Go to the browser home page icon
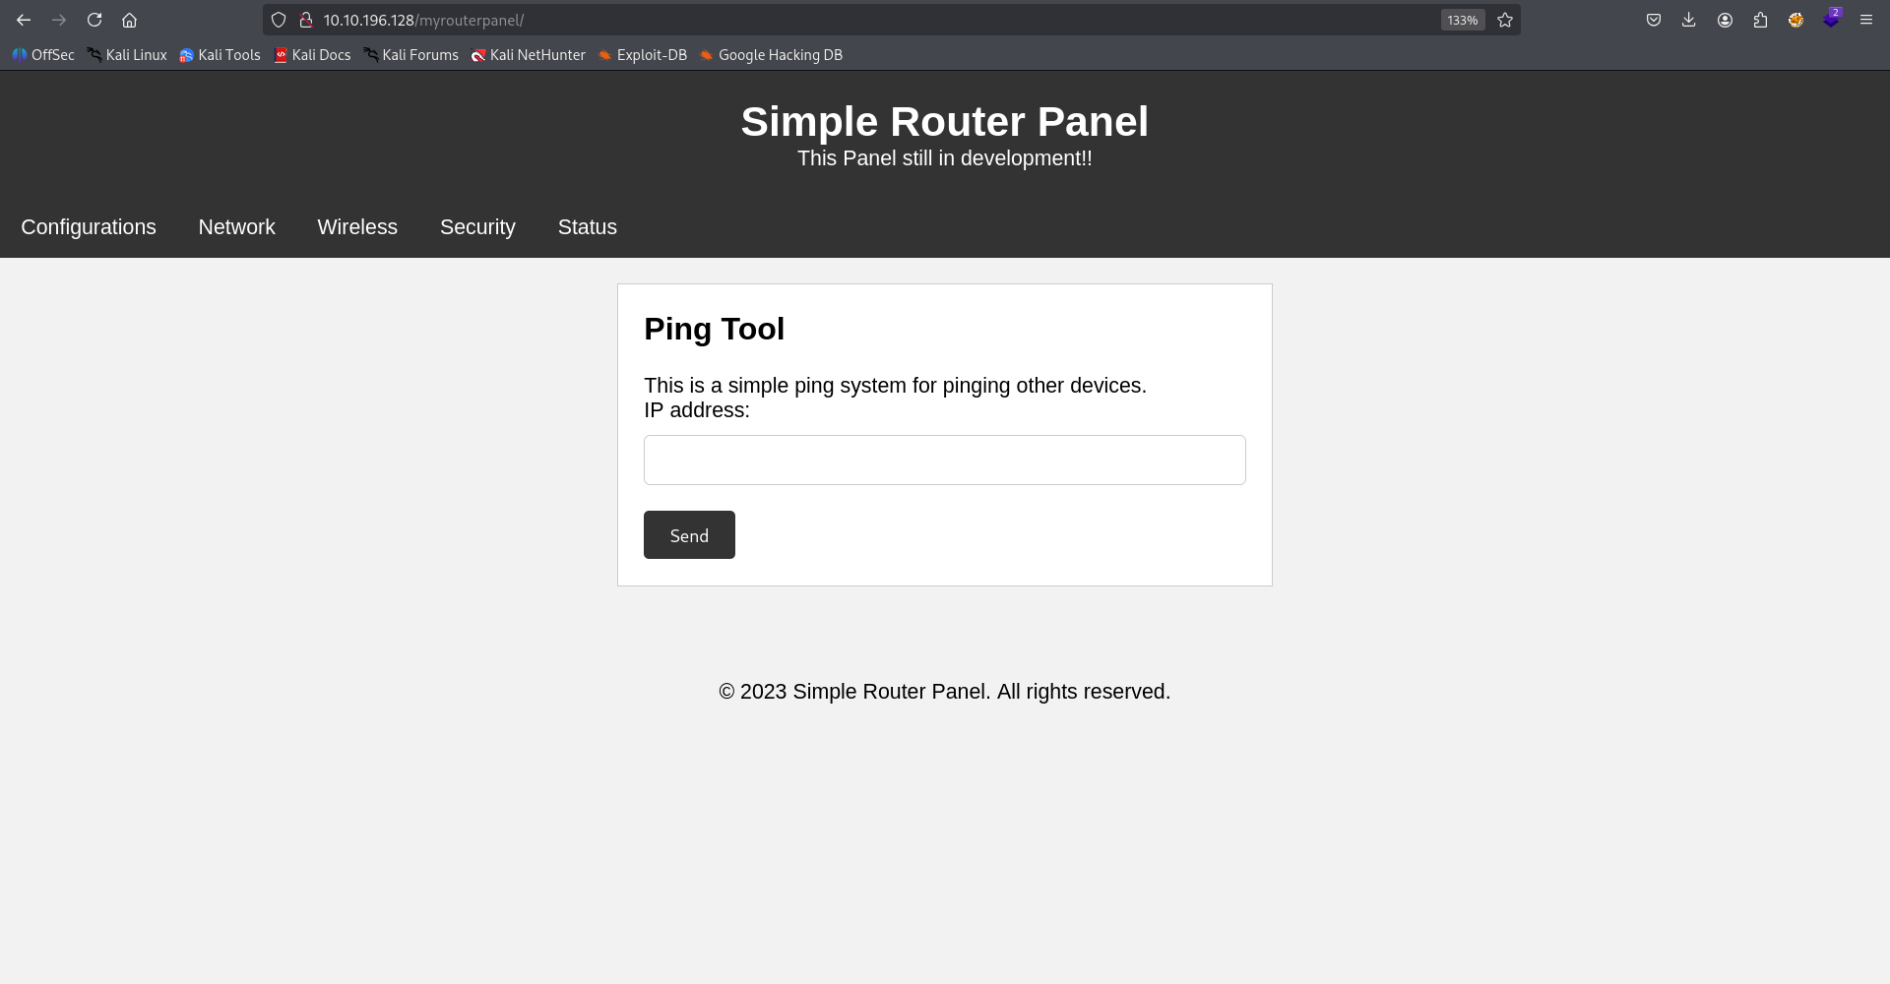 tap(130, 20)
